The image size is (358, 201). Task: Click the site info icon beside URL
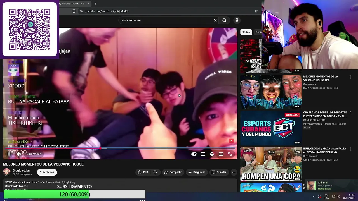pyautogui.click(x=81, y=11)
